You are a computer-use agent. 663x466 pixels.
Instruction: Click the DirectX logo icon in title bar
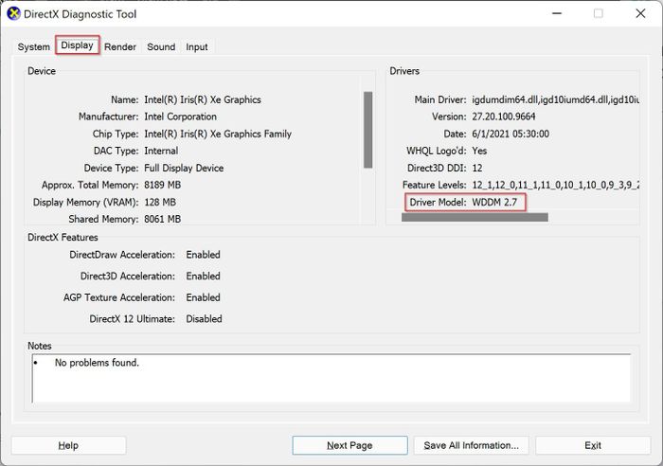pyautogui.click(x=13, y=14)
